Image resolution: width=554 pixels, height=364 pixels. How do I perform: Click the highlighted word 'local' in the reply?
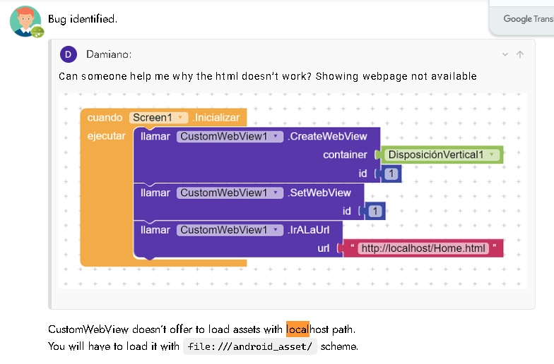pyautogui.click(x=297, y=329)
